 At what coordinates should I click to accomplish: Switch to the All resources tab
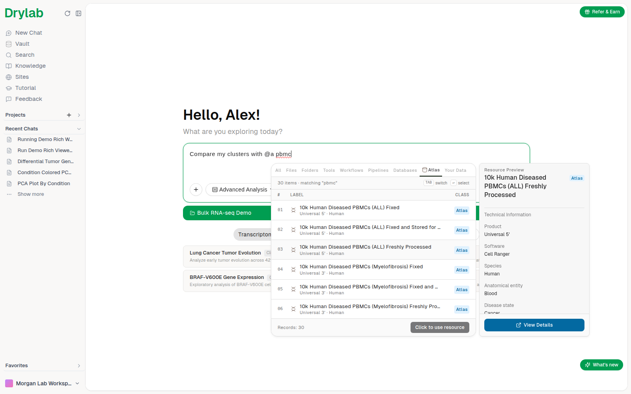click(278, 170)
